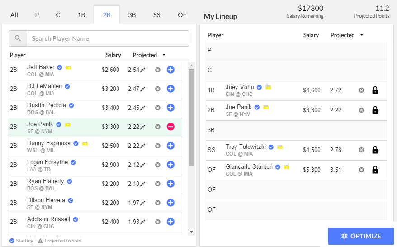397x247 pixels.
Task: Select the 2B tab
Action: tap(107, 15)
